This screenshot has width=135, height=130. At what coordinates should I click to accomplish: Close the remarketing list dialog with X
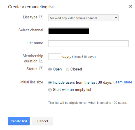tap(131, 6)
